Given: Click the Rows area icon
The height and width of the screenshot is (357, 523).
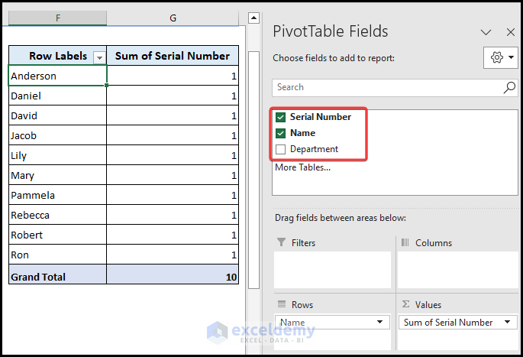Looking at the screenshot, I should tap(280, 304).
